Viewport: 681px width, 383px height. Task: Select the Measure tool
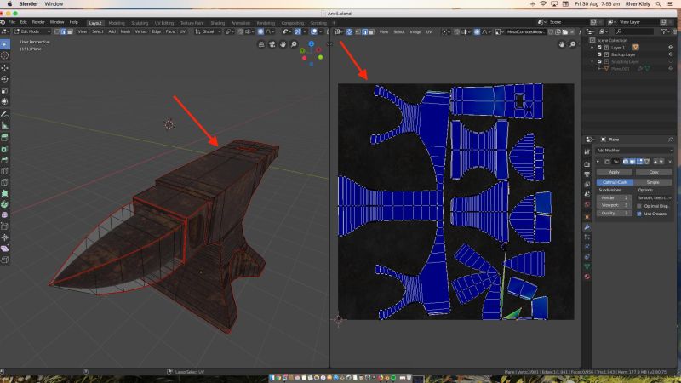pyautogui.click(x=5, y=125)
